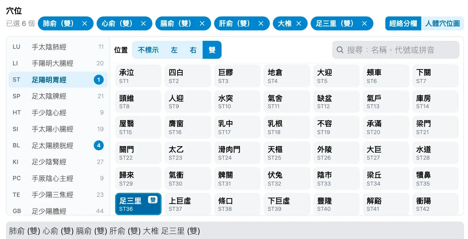Select acupoint 豐隆 ST40
Viewport: 468px width, 239px height.
point(336,204)
